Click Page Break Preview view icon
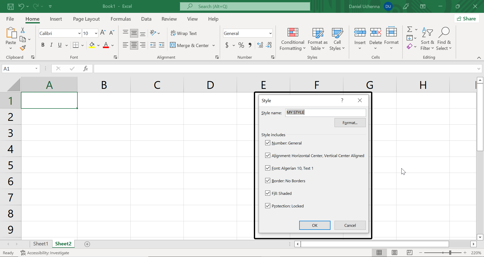The height and width of the screenshot is (257, 484). tap(409, 253)
